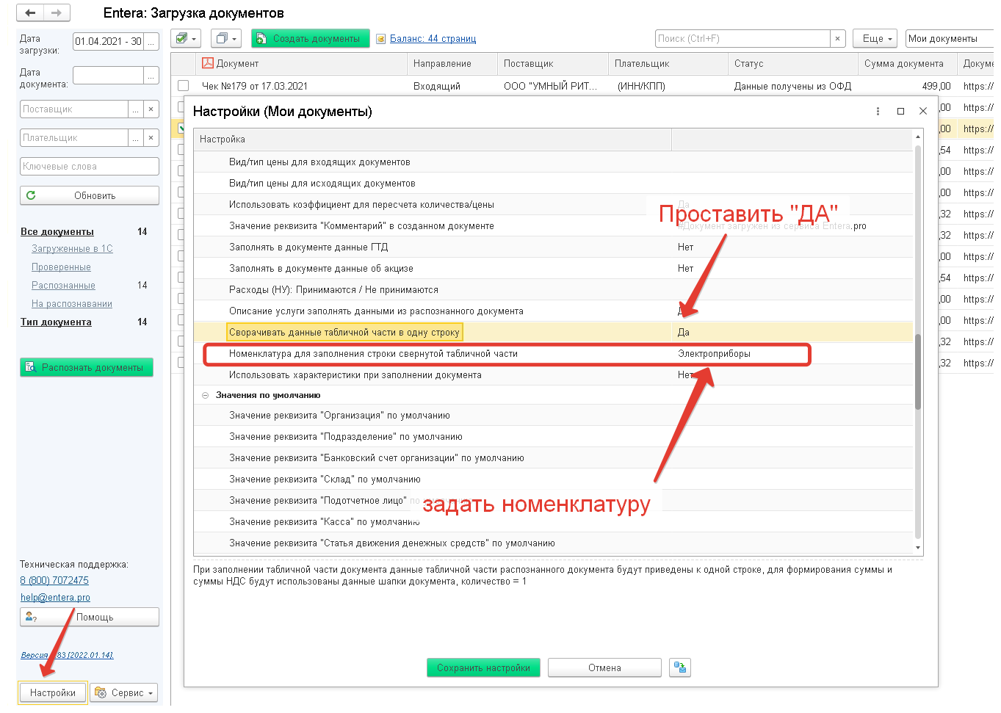
Task: Click Электроприборы nomenclature value
Action: (714, 354)
